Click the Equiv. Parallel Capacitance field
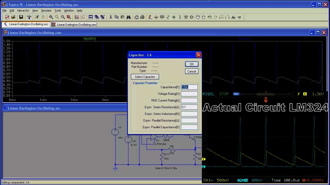330x185 pixels. pos(189,127)
